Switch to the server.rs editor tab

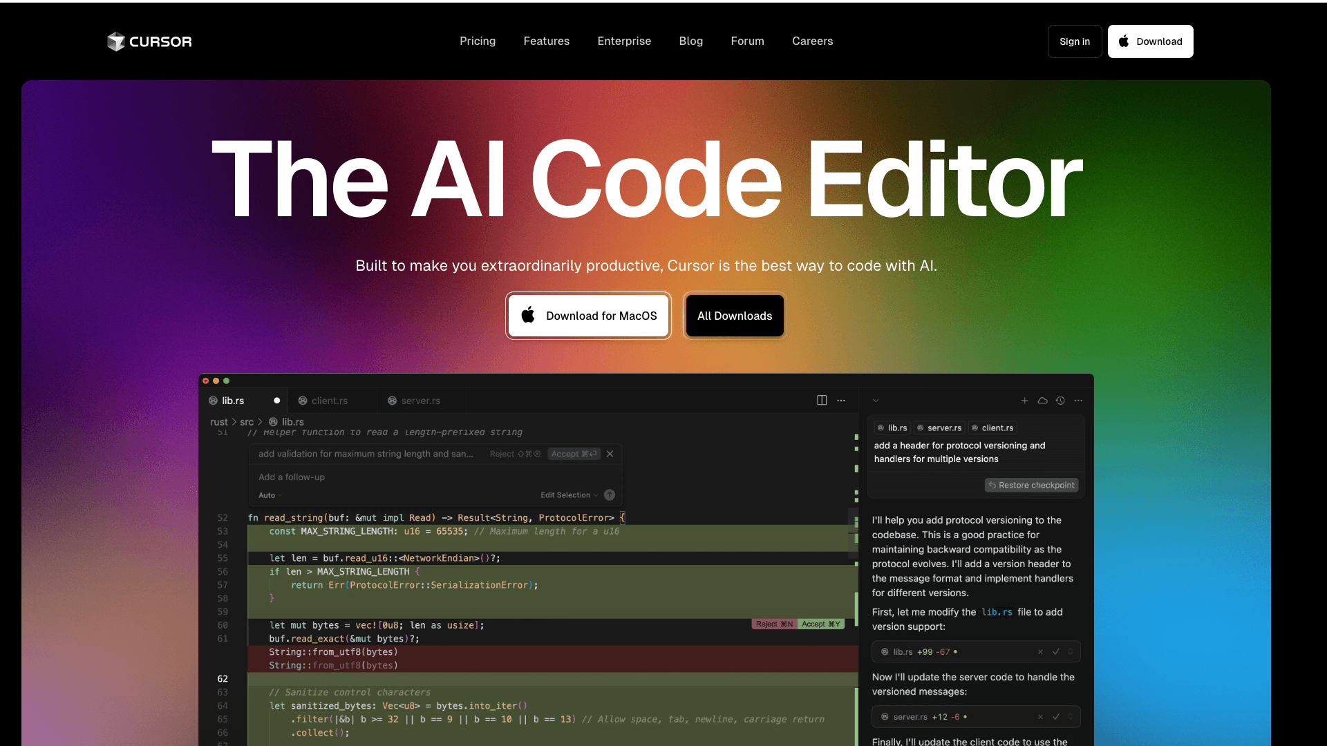pyautogui.click(x=420, y=401)
